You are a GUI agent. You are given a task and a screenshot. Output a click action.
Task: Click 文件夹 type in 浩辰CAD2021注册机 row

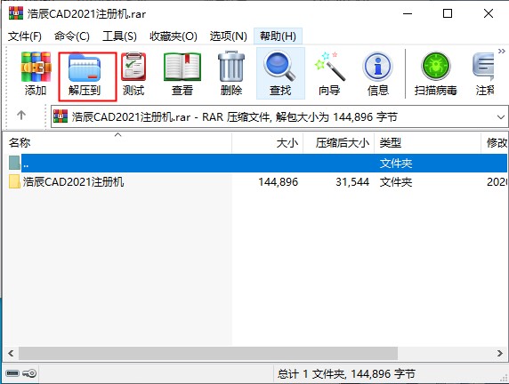[396, 182]
